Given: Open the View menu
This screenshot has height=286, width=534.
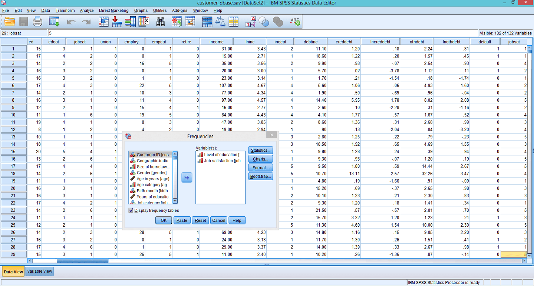Looking at the screenshot, I should [x=32, y=10].
